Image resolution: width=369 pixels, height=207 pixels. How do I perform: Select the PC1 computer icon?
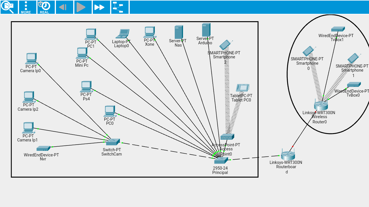pos(91,34)
